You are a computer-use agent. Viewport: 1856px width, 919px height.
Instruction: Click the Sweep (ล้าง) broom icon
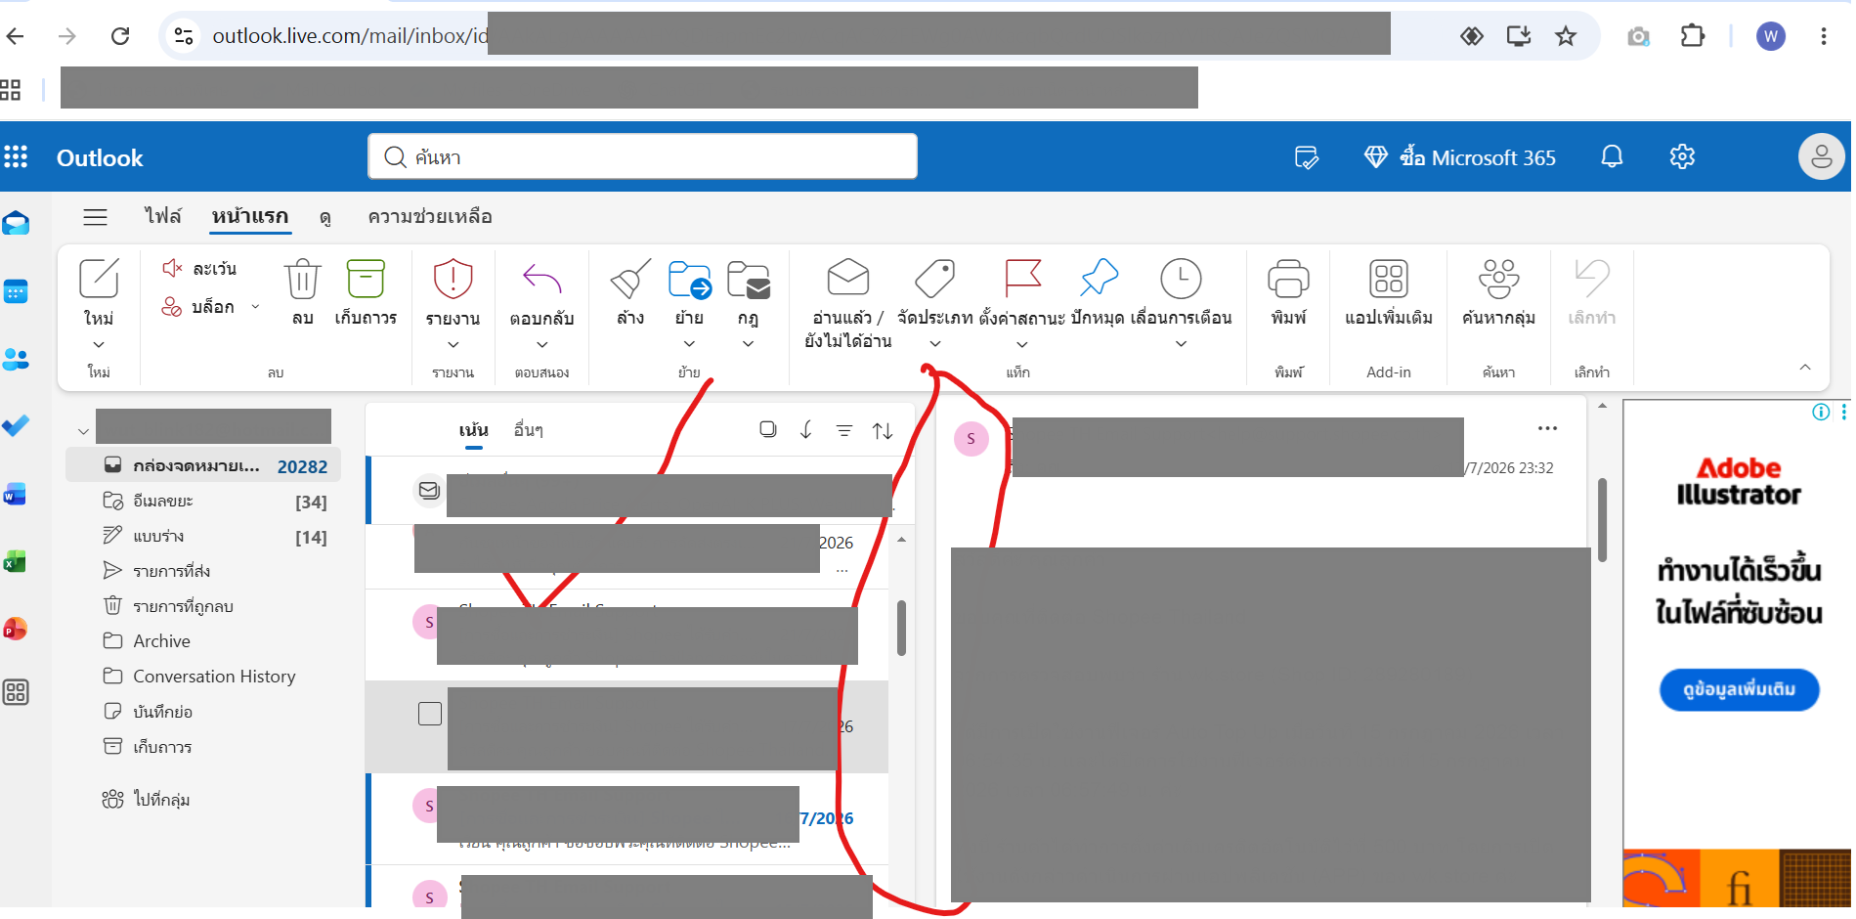tap(630, 279)
